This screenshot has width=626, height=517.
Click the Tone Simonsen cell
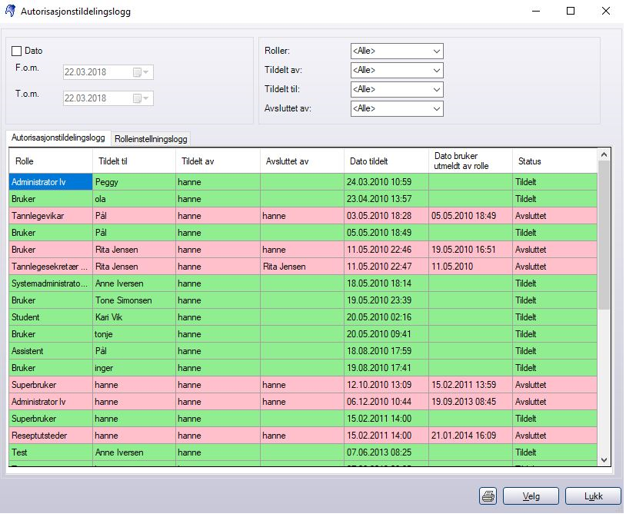tap(134, 300)
